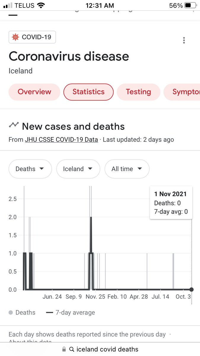Open the partially visible Symptoms tab

[182, 92]
